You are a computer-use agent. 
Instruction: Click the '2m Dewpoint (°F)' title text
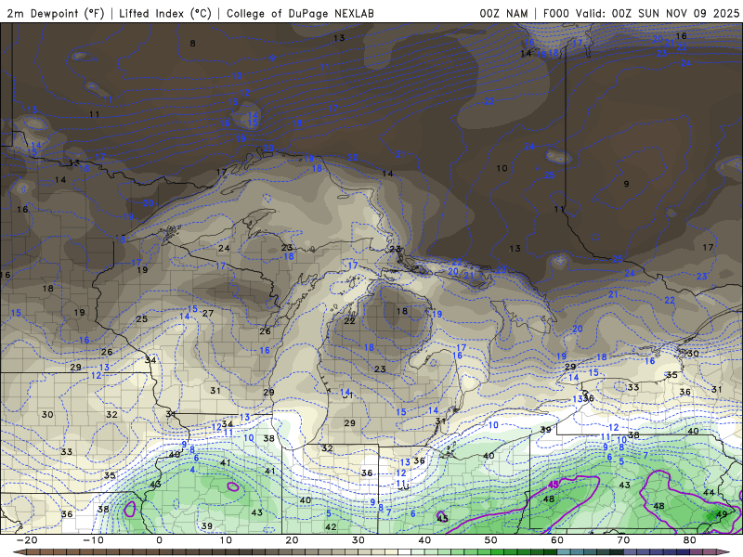pos(55,13)
